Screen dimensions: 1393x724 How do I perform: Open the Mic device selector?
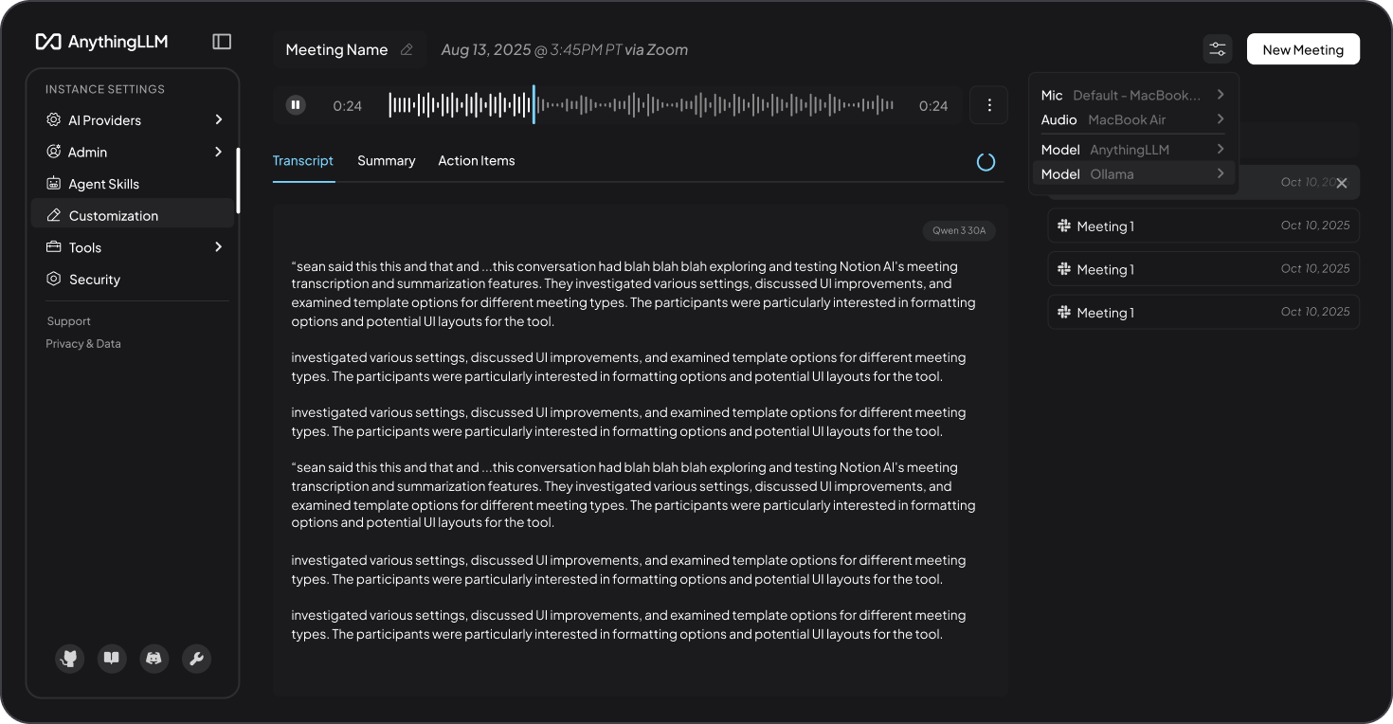1133,95
